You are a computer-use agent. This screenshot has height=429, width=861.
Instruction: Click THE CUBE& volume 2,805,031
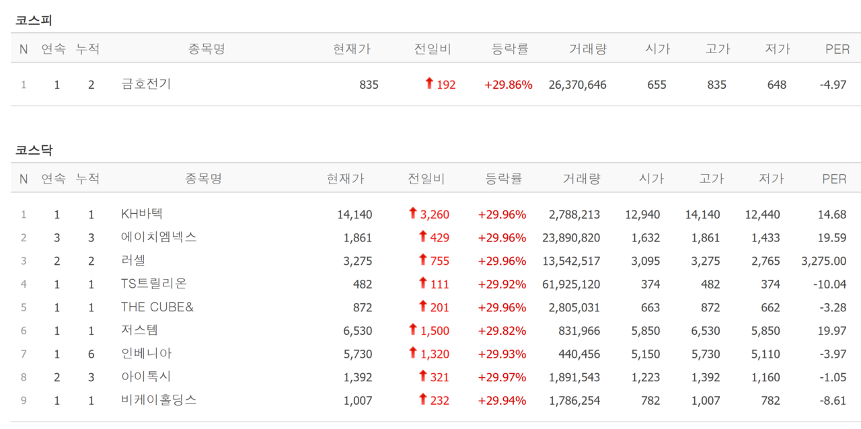[574, 307]
